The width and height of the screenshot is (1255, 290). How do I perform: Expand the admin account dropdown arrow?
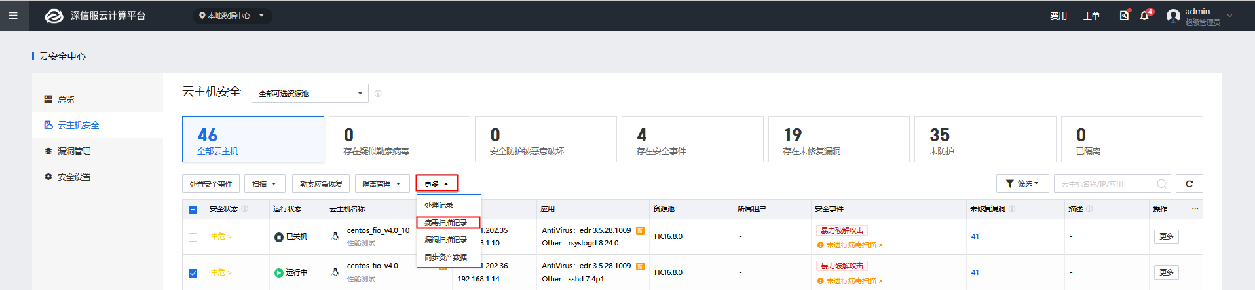1229,16
